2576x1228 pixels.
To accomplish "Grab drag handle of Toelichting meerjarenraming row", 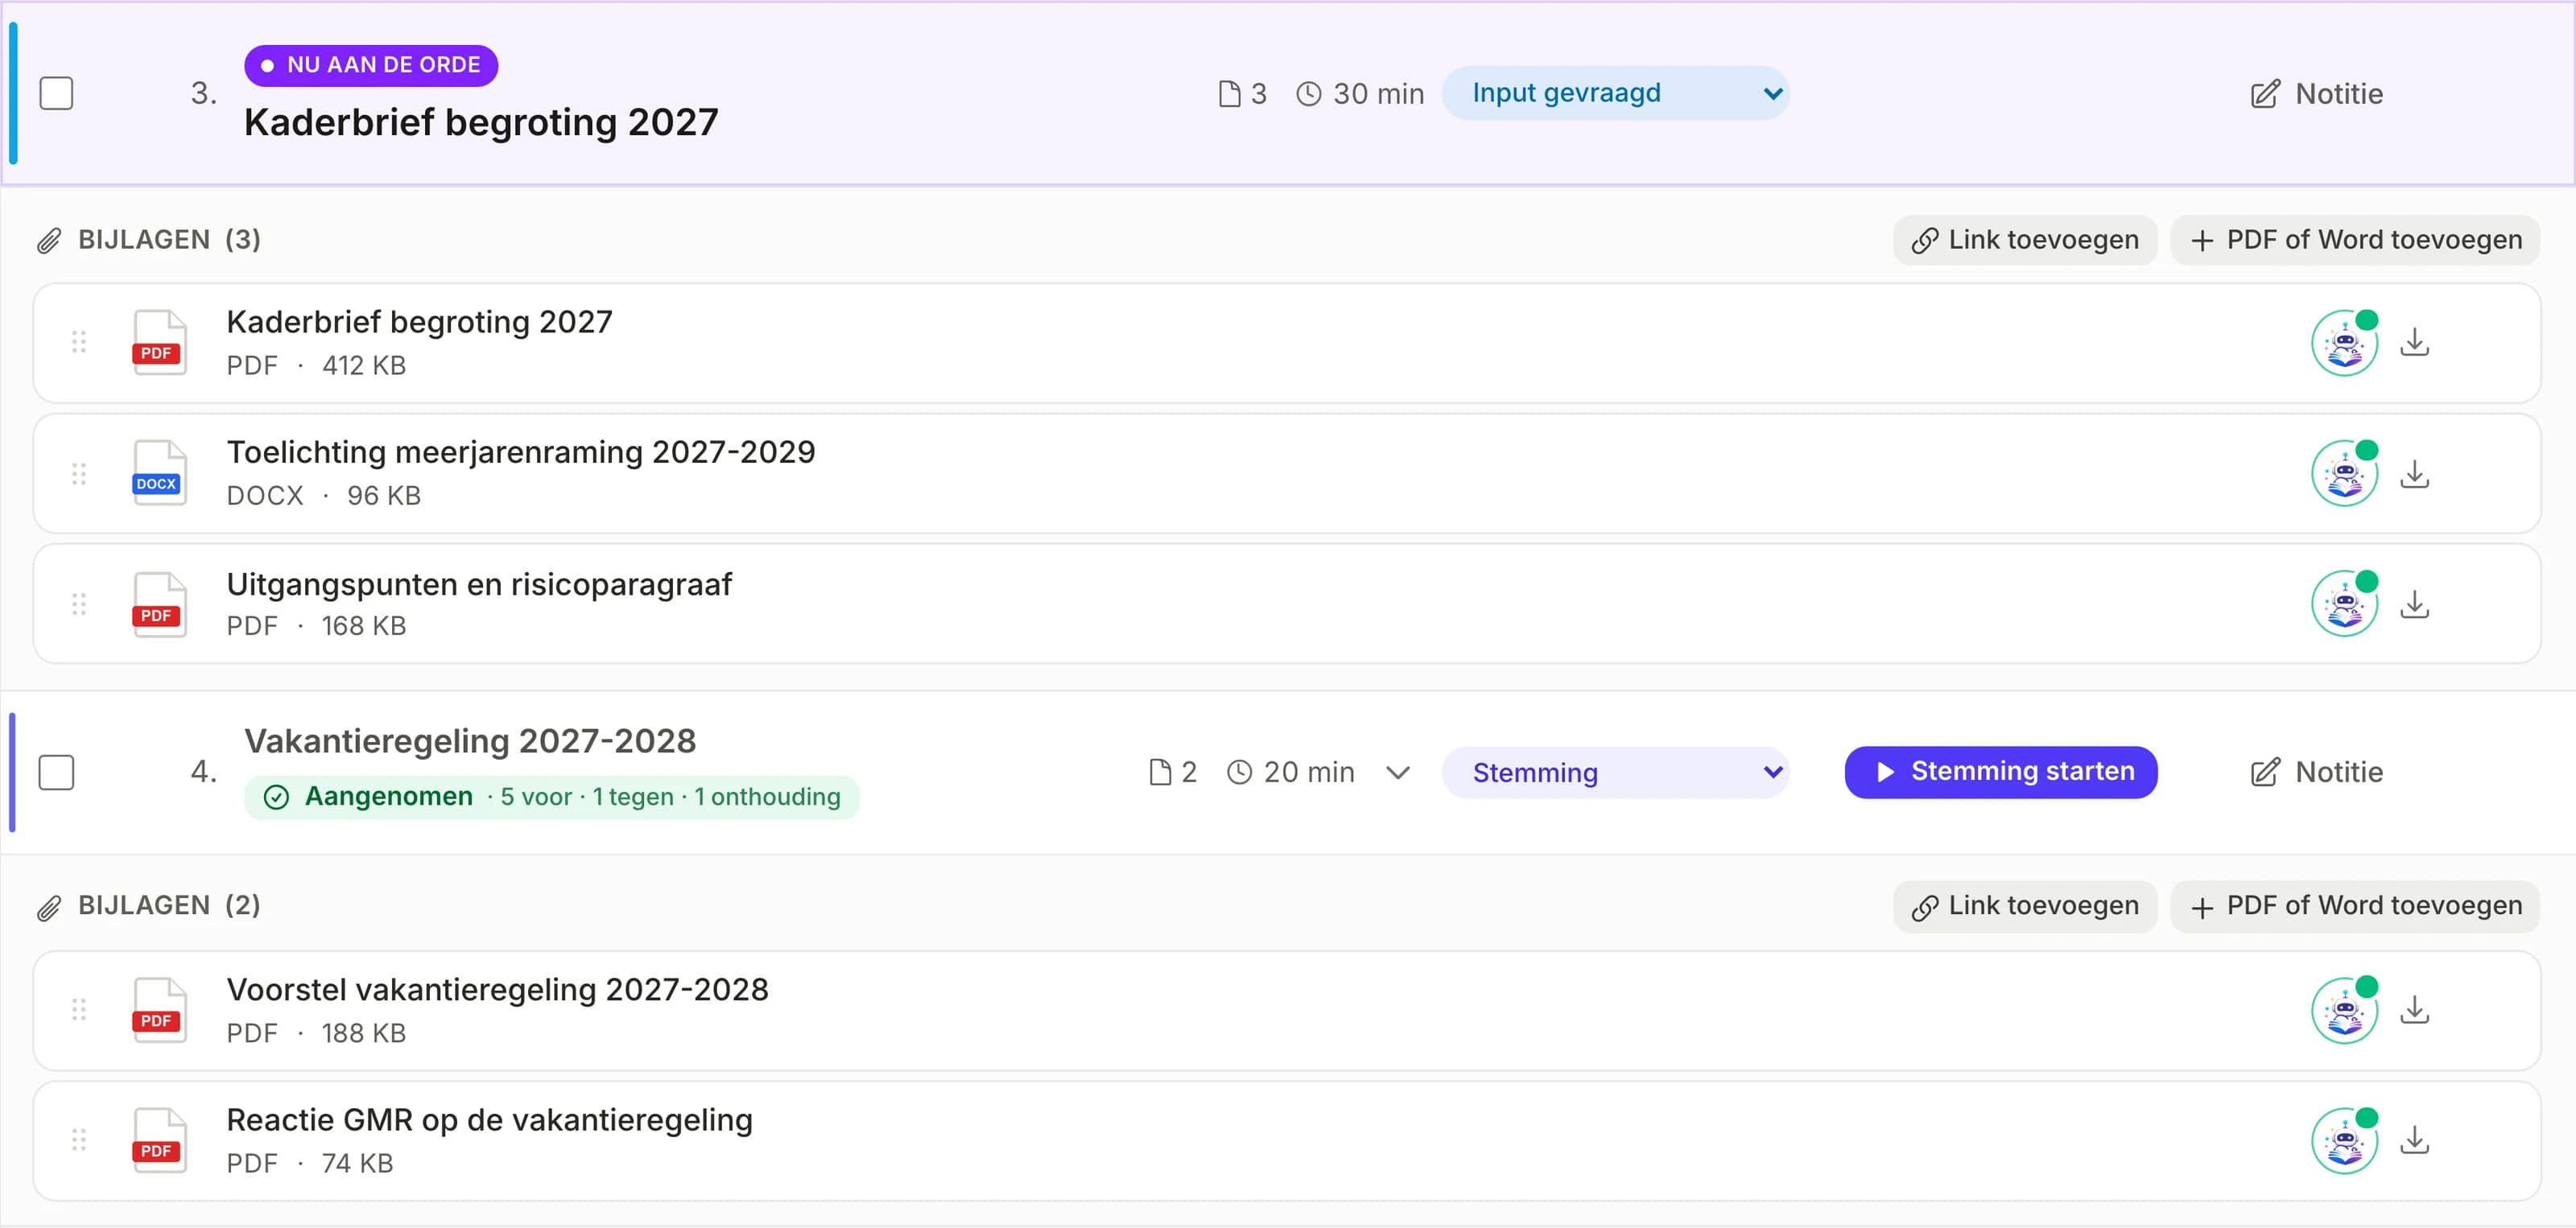I will (79, 473).
